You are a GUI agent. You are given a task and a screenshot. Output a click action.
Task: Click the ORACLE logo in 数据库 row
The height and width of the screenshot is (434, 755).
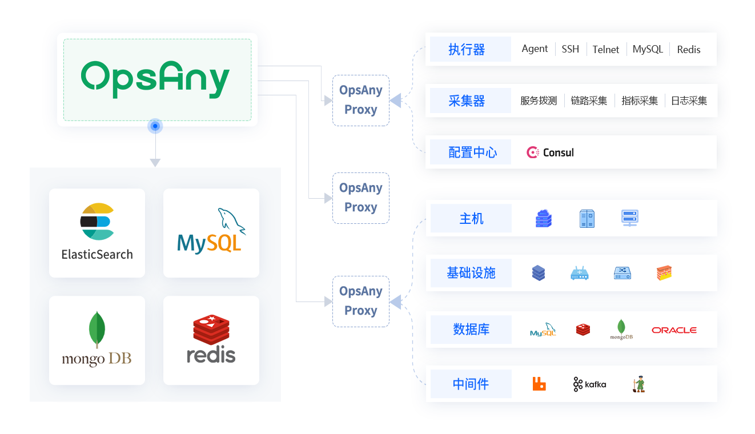point(674,330)
